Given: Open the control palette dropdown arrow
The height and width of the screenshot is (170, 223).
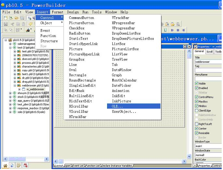Looking at the screenshot, I should point(31,29).
